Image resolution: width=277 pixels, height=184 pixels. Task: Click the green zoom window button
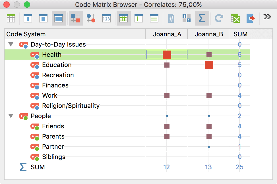(27, 5)
